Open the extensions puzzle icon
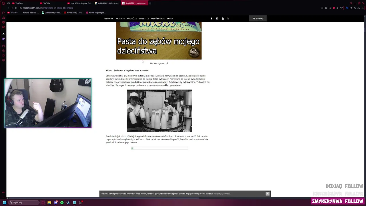This screenshot has height=206, width=366. coord(351,8)
